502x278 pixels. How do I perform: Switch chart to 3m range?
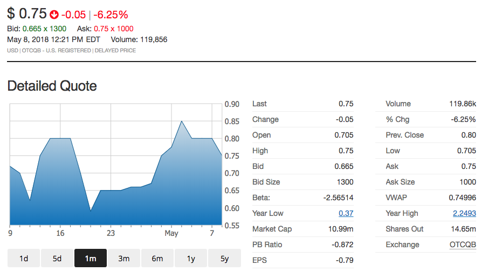tap(124, 258)
